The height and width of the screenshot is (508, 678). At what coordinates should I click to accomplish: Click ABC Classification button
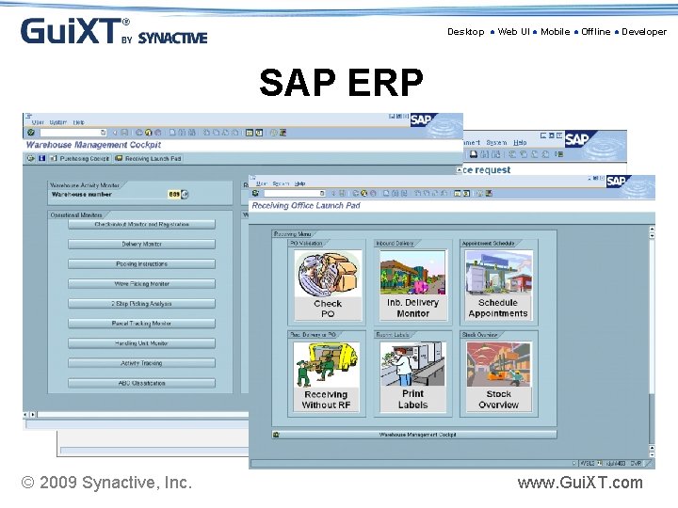tap(142, 383)
